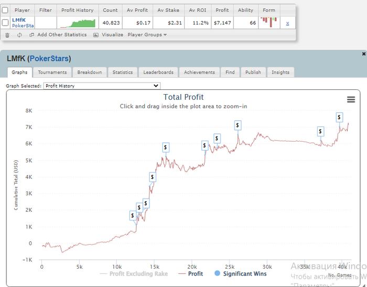The width and height of the screenshot is (367, 287).
Task: Click the Total Profit chart title
Action: (183, 97)
